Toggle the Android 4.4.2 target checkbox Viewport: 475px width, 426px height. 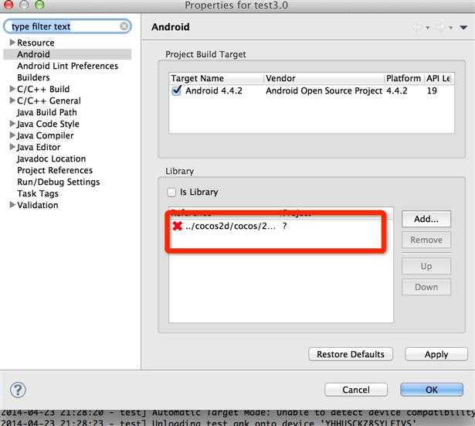[x=176, y=90]
